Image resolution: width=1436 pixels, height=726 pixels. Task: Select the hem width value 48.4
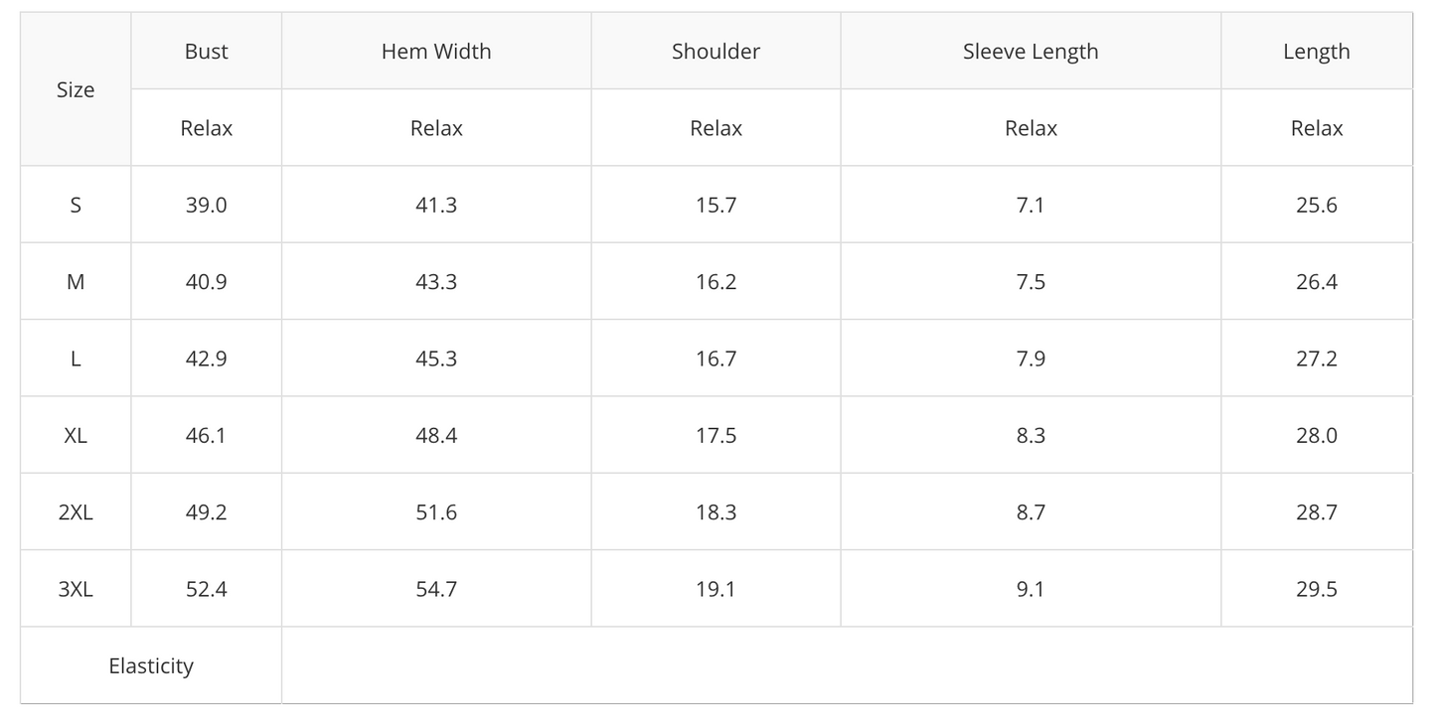(x=436, y=435)
